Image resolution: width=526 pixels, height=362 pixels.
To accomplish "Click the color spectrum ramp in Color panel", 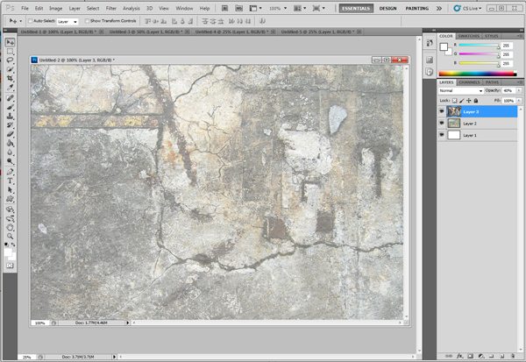I will click(x=479, y=73).
